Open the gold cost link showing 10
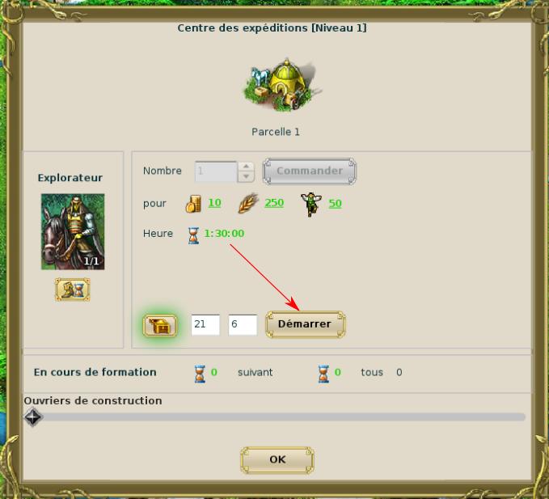 coord(214,203)
